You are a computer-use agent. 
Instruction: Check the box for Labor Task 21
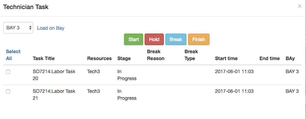click(x=8, y=92)
